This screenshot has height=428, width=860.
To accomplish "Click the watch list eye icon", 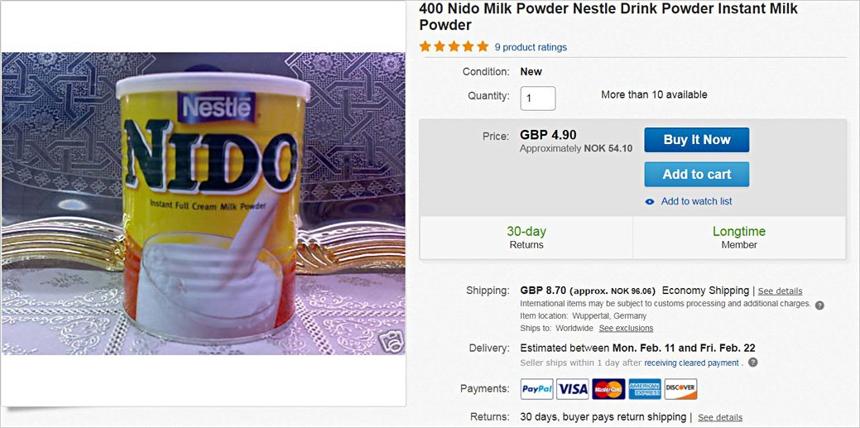I will 650,201.
